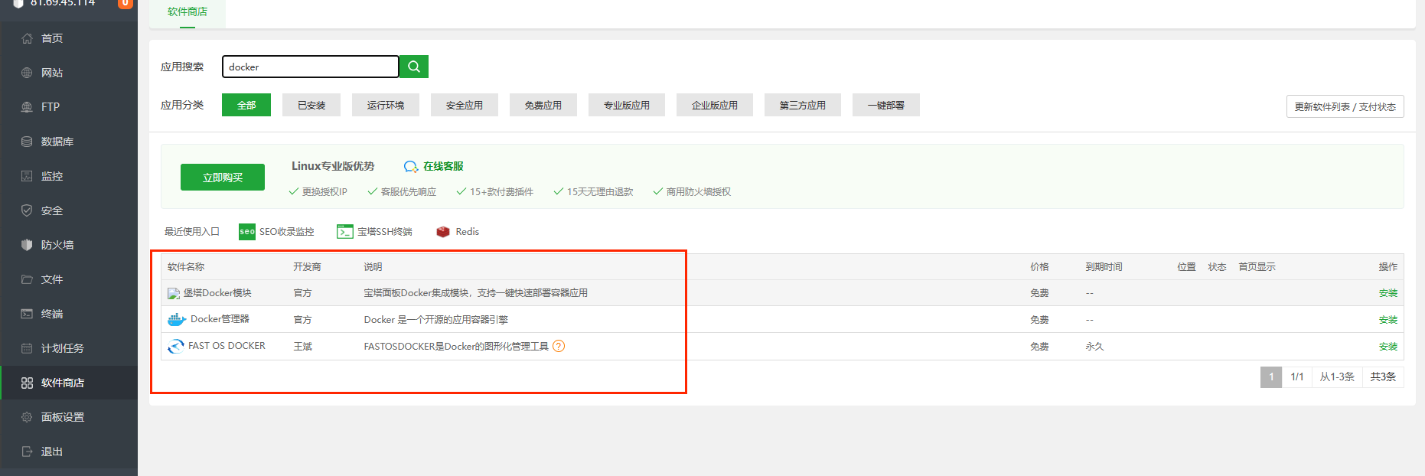This screenshot has width=1425, height=476.
Task: Select the 一键部署 category filter
Action: [x=886, y=105]
